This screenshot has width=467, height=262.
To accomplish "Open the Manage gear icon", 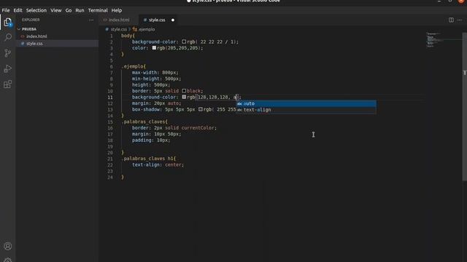I will tap(8, 260).
